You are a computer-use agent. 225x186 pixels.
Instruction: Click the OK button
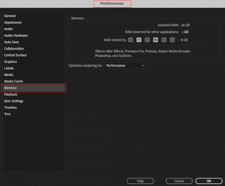(x=209, y=181)
